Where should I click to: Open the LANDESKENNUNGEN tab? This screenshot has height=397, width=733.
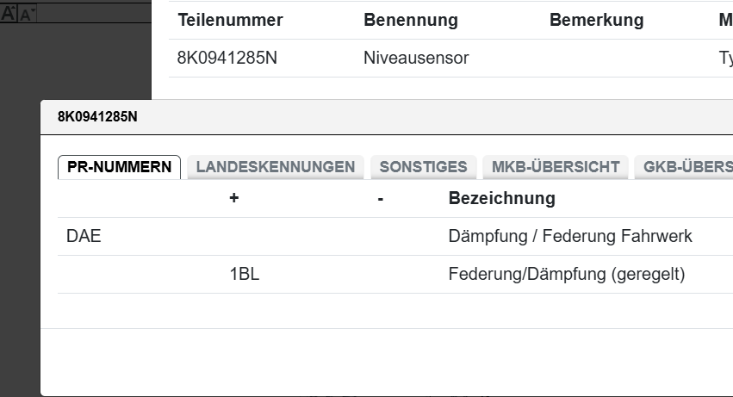point(276,167)
